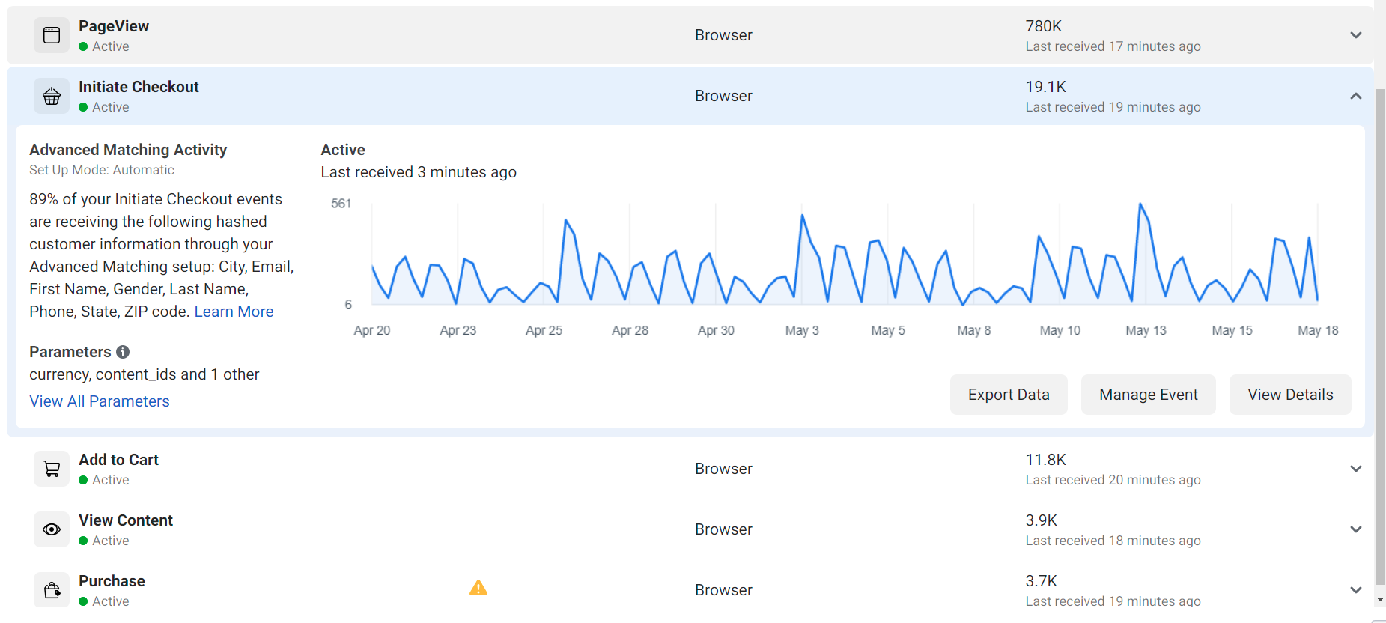
Task: Expand the Add to Cart row
Action: click(x=1355, y=469)
